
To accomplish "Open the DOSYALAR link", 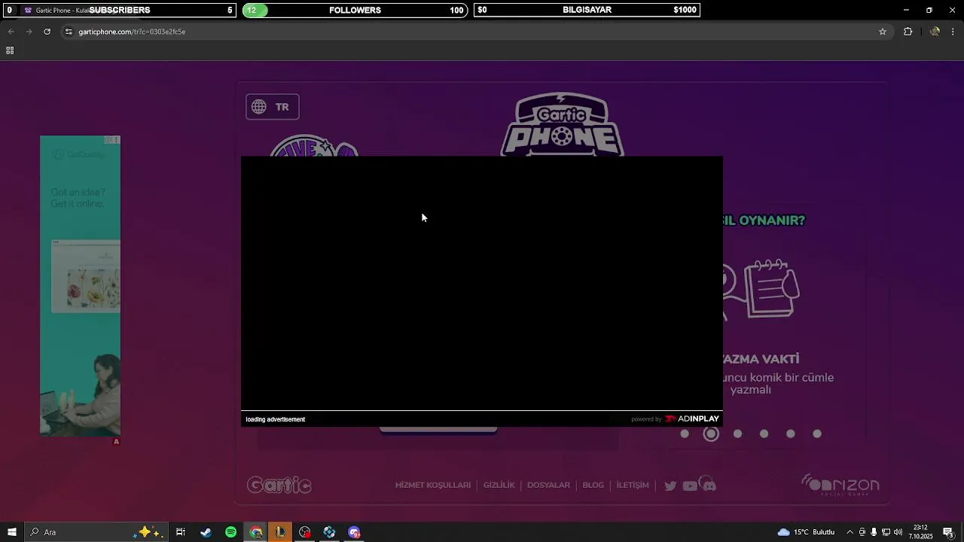I will (548, 486).
